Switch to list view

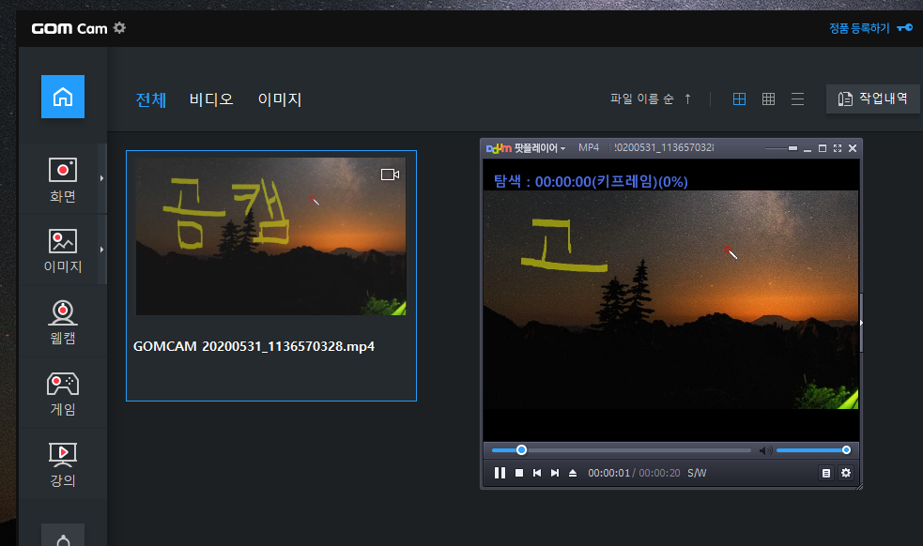(x=797, y=99)
